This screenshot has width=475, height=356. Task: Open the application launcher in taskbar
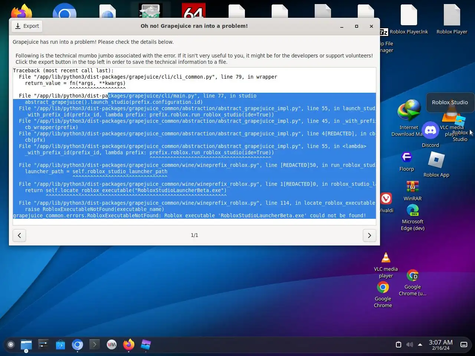11,345
